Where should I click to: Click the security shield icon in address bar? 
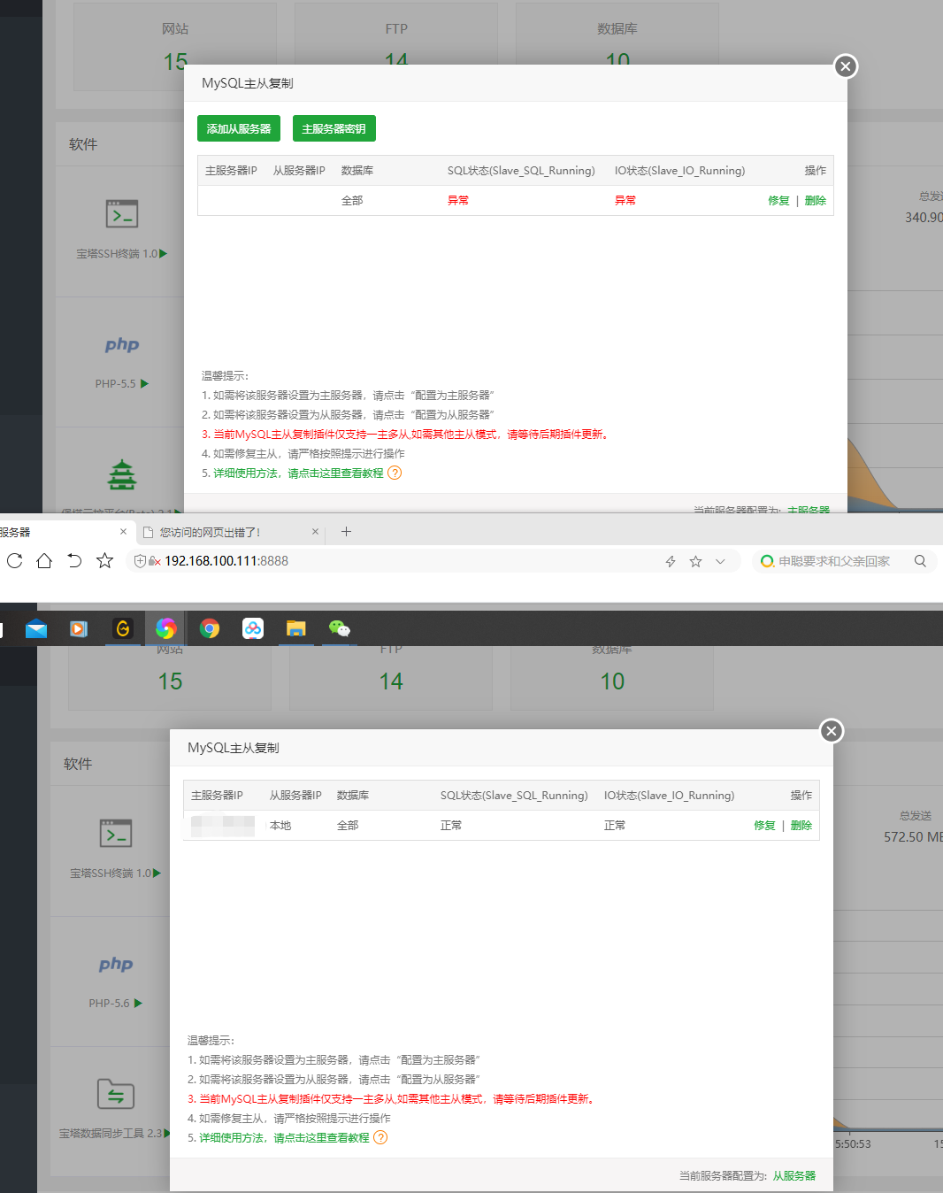click(x=140, y=561)
